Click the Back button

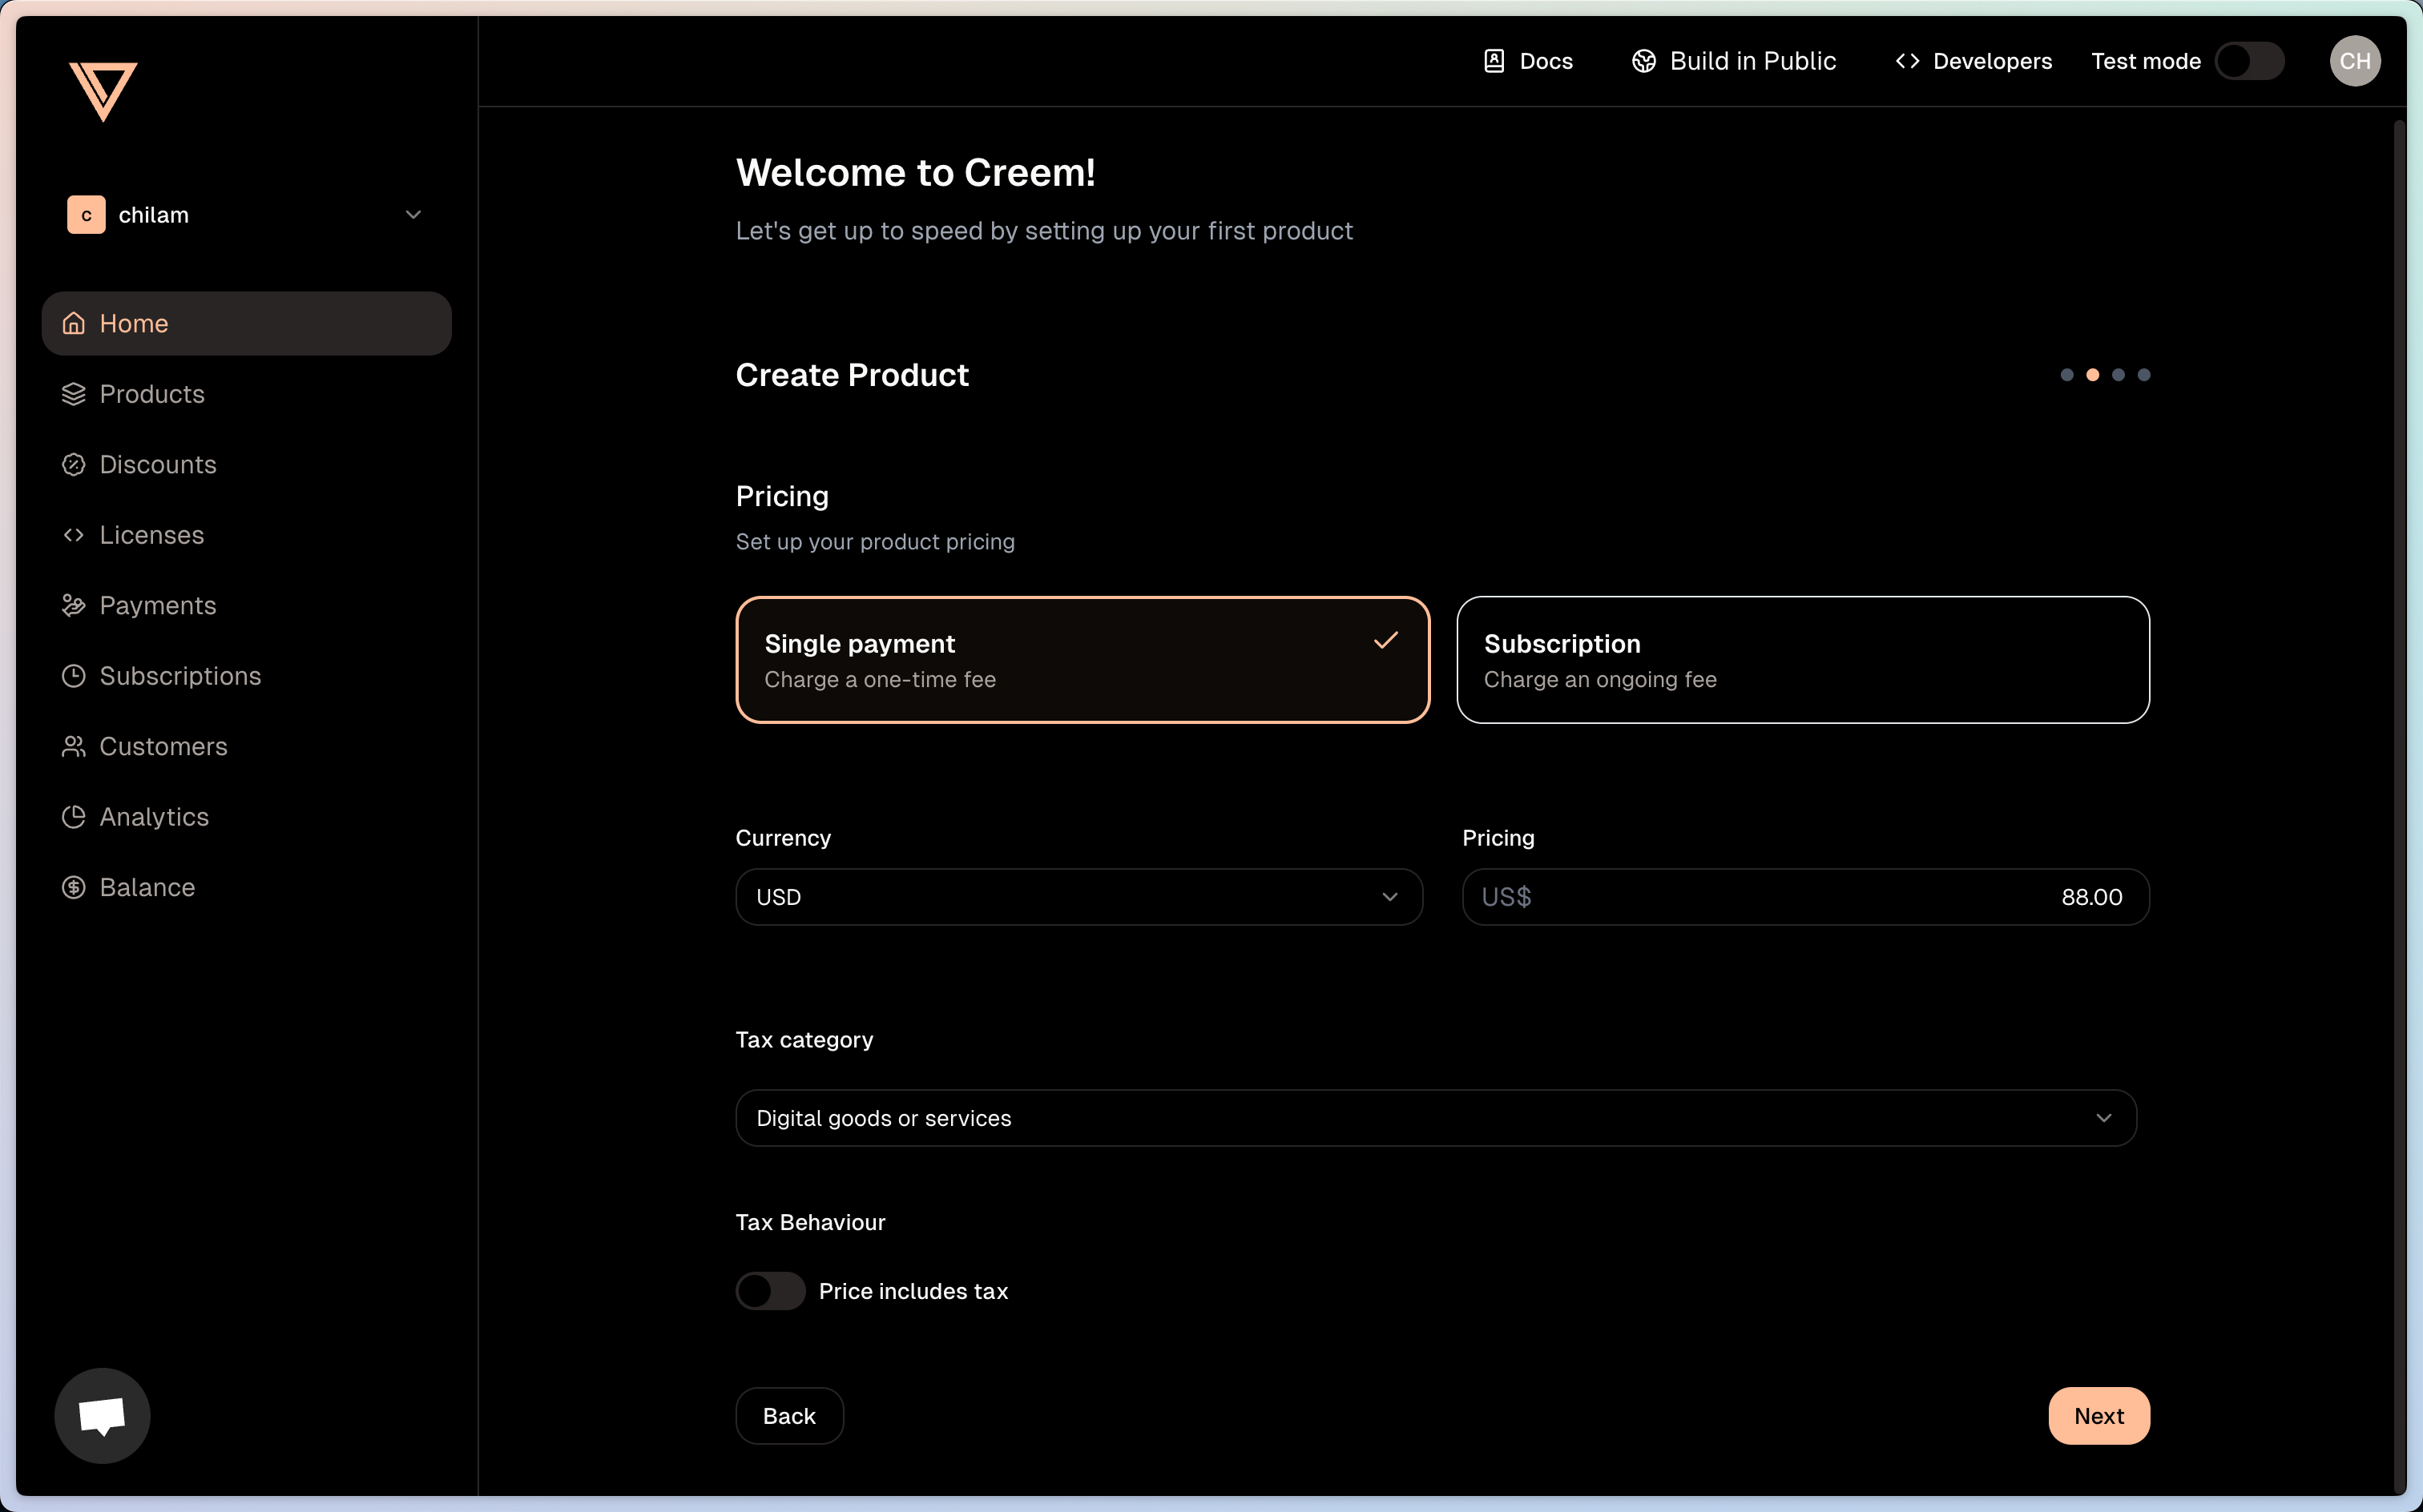tap(789, 1415)
